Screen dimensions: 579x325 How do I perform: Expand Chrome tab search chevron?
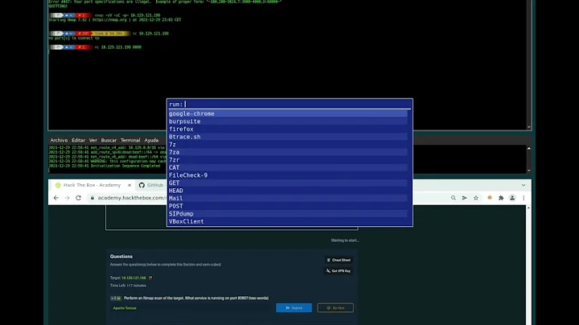pyautogui.click(x=524, y=185)
